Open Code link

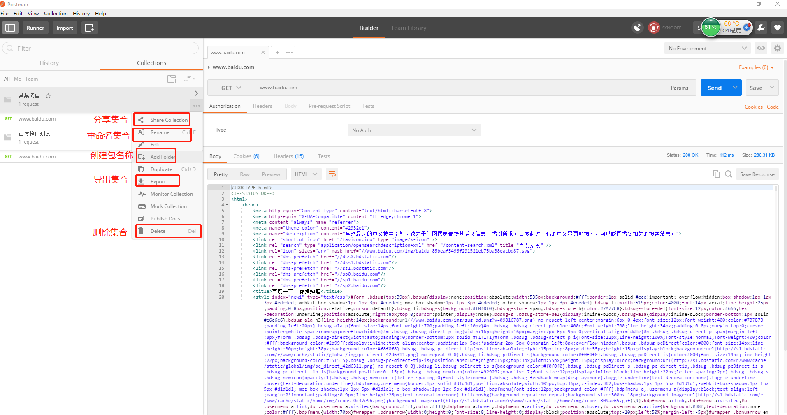point(773,107)
